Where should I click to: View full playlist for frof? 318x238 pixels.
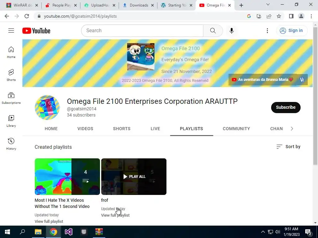[x=115, y=215]
